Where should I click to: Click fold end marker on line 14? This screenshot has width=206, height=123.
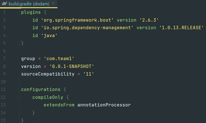pyautogui.click(x=19, y=112)
